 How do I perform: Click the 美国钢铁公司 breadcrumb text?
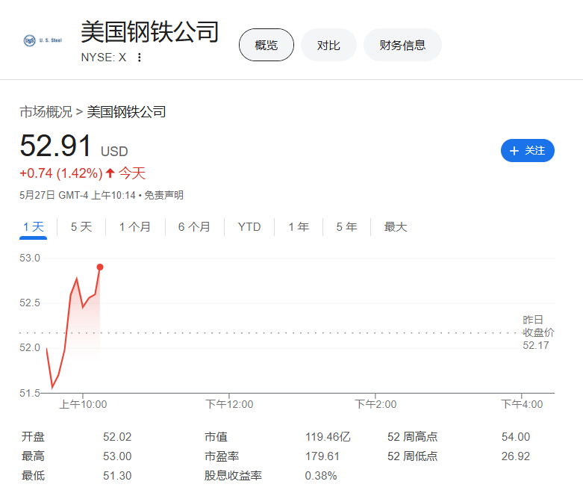126,111
